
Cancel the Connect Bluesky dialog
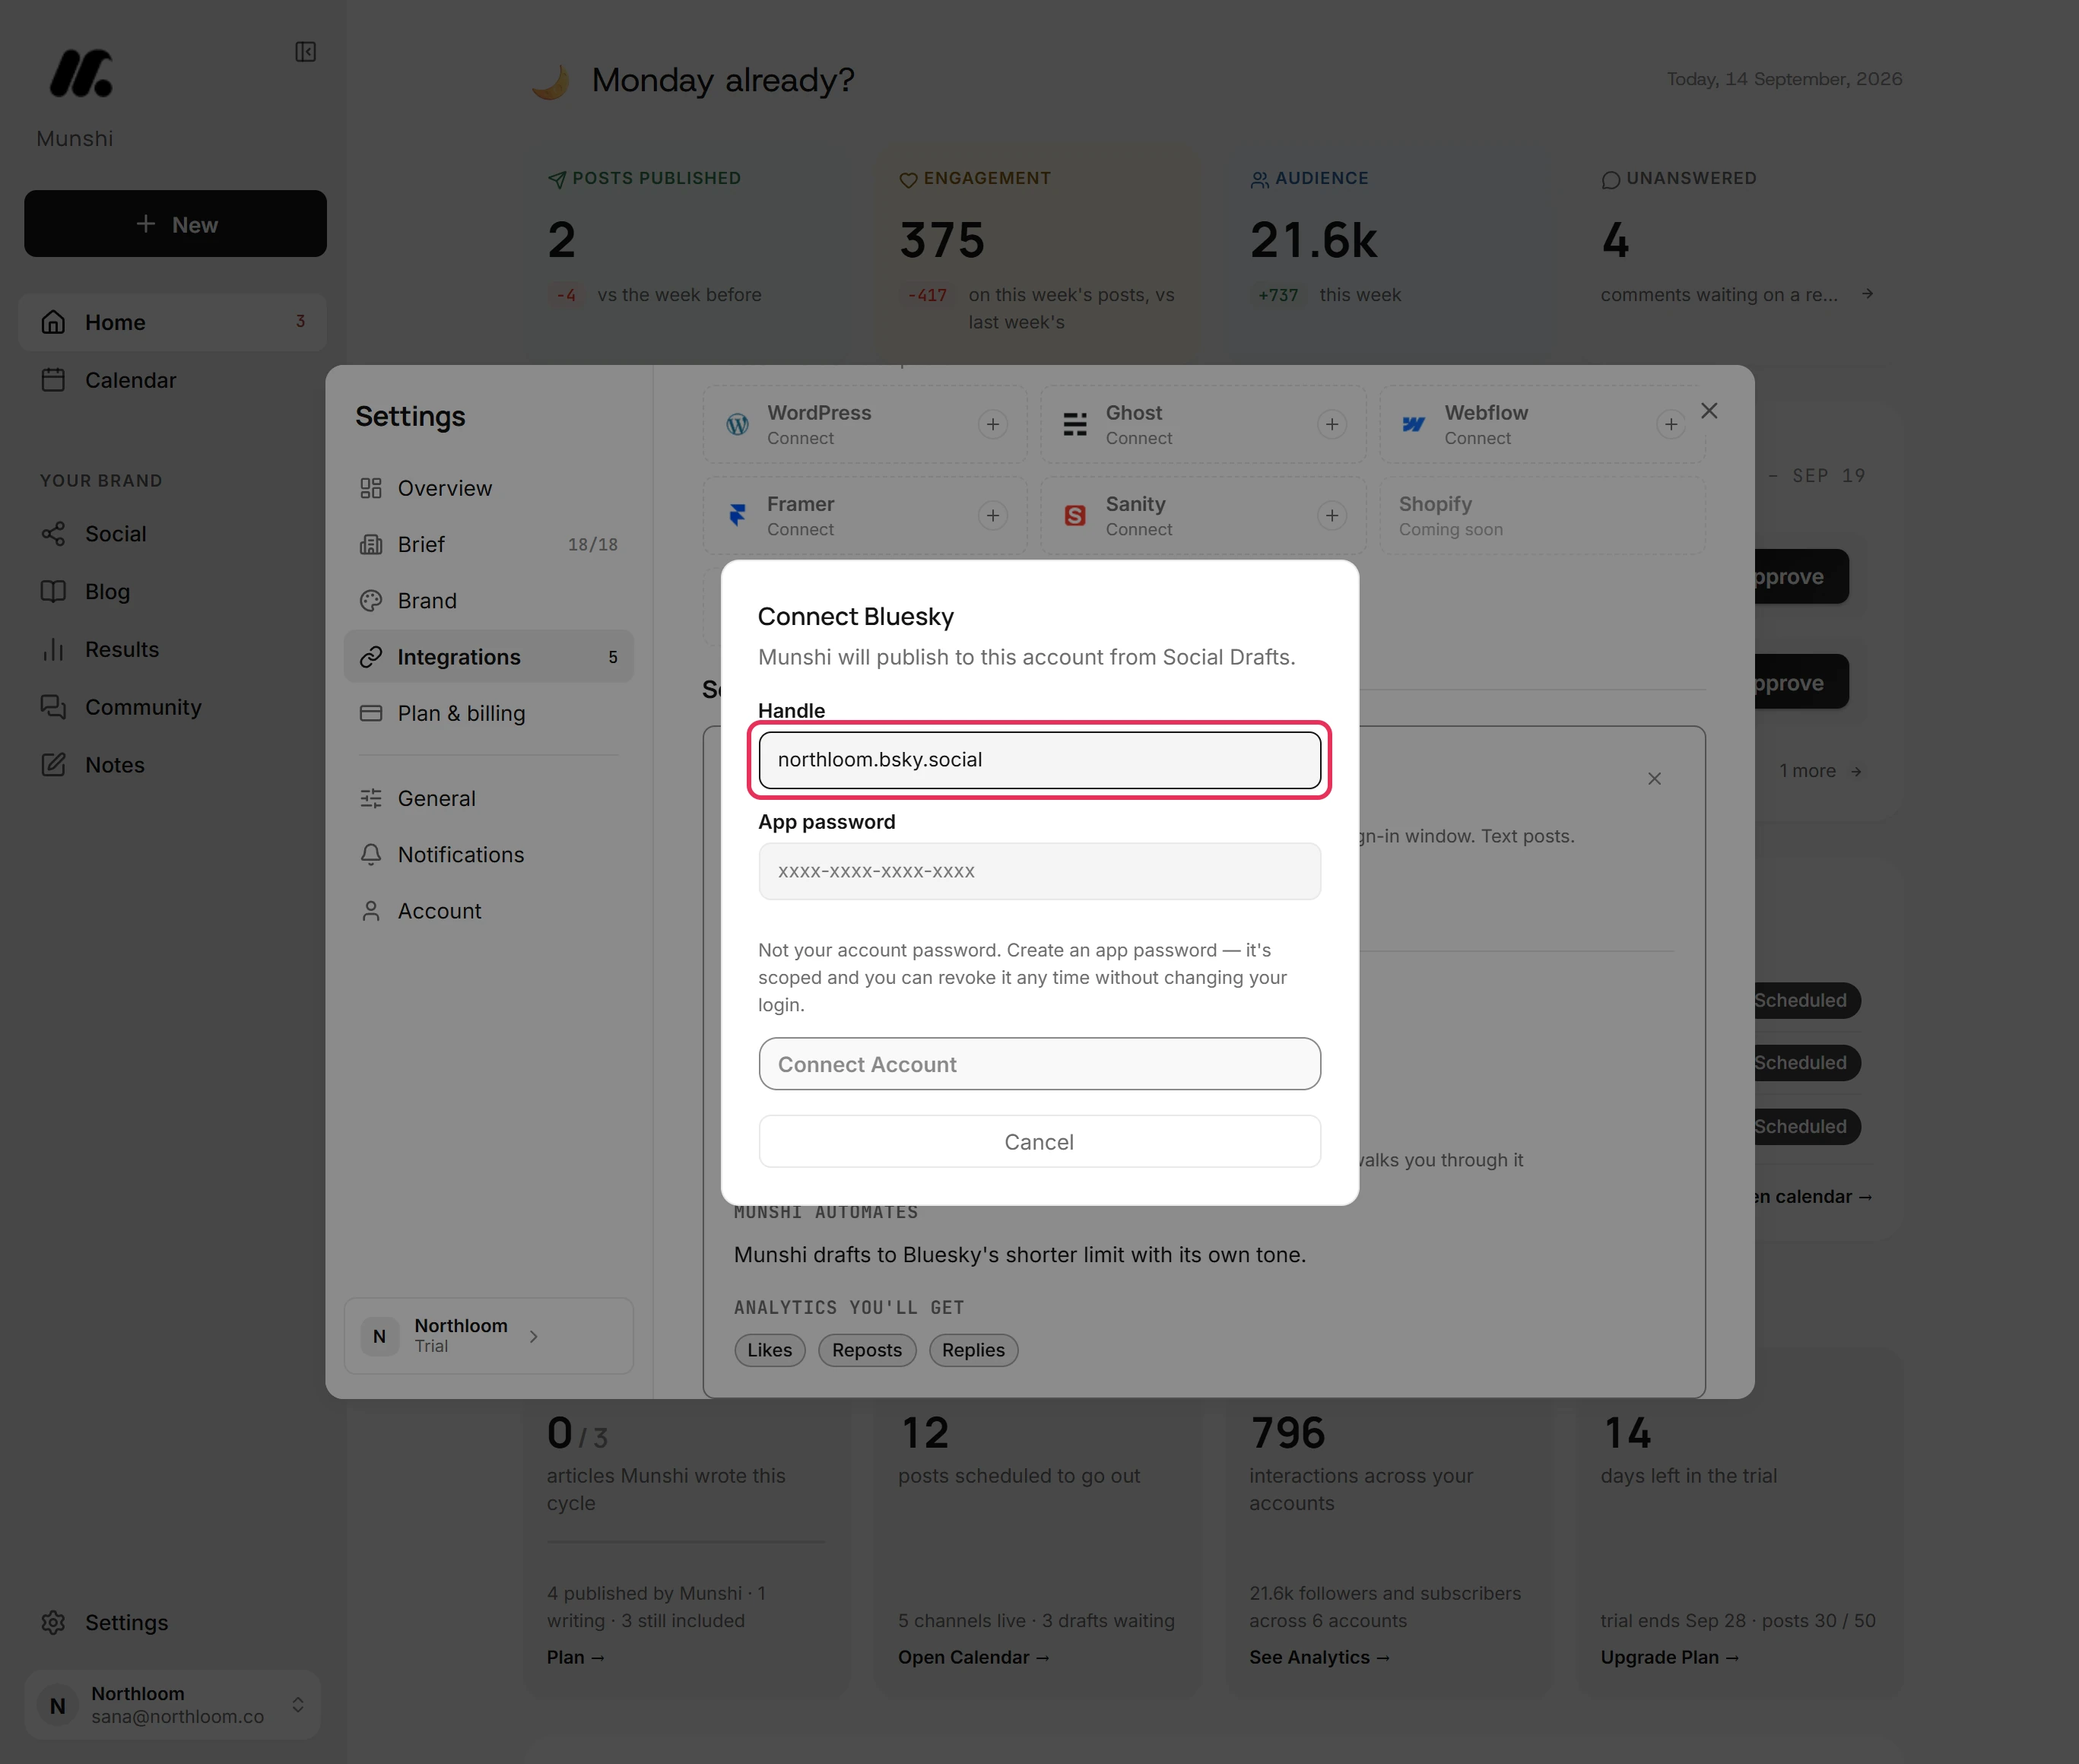click(1039, 1142)
